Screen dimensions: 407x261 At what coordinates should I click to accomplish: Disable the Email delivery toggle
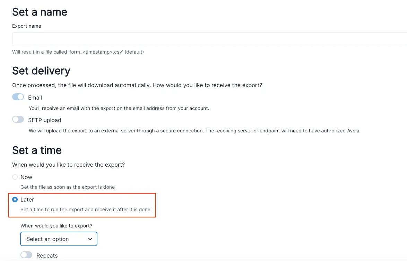(x=18, y=97)
